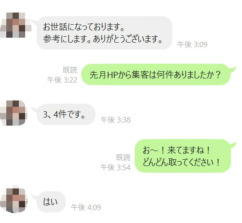Click the 午後 3:09 timestamp

[x=192, y=44]
